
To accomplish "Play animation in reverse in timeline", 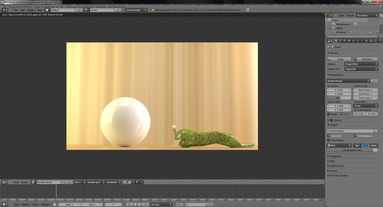I will pos(135,204).
